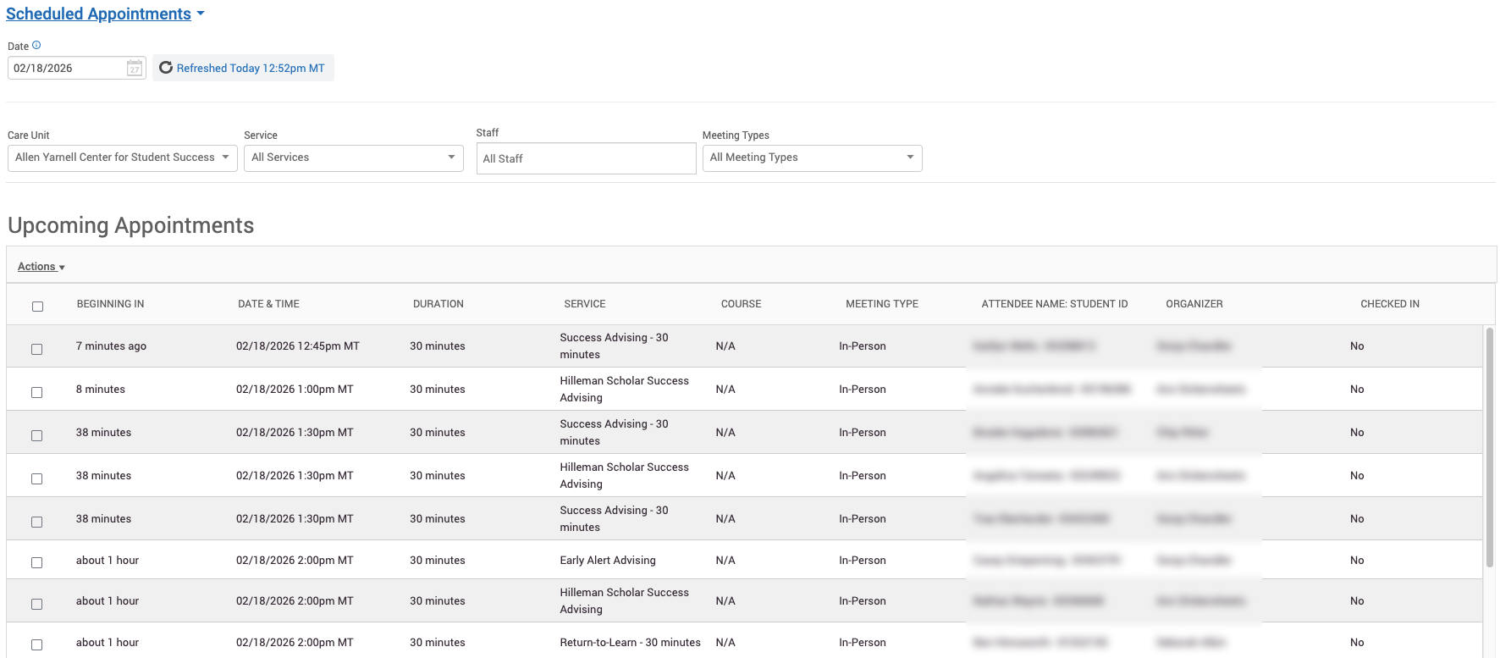Image resolution: width=1500 pixels, height=658 pixels.
Task: Click the BEGINNING IN column header
Action: click(x=110, y=304)
